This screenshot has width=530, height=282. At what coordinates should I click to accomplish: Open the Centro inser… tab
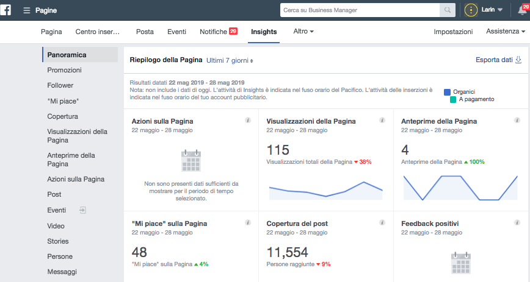pyautogui.click(x=97, y=32)
